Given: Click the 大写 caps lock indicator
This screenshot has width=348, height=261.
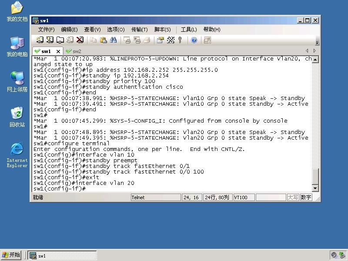Looking at the screenshot, I should [x=293, y=197].
